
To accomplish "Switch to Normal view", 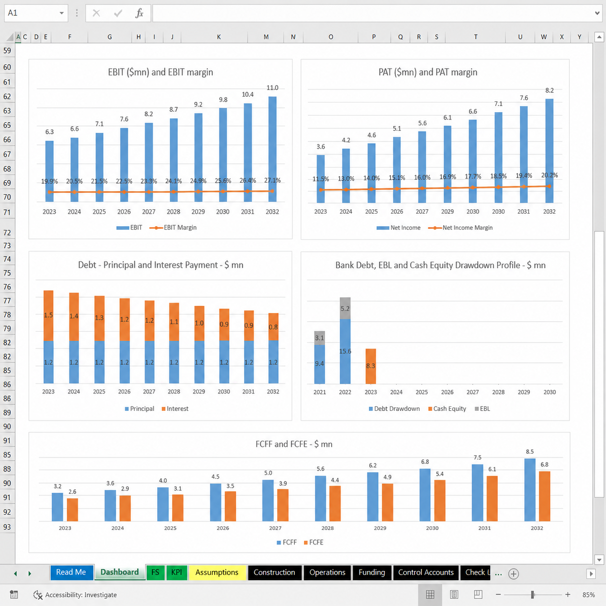I will point(430,594).
